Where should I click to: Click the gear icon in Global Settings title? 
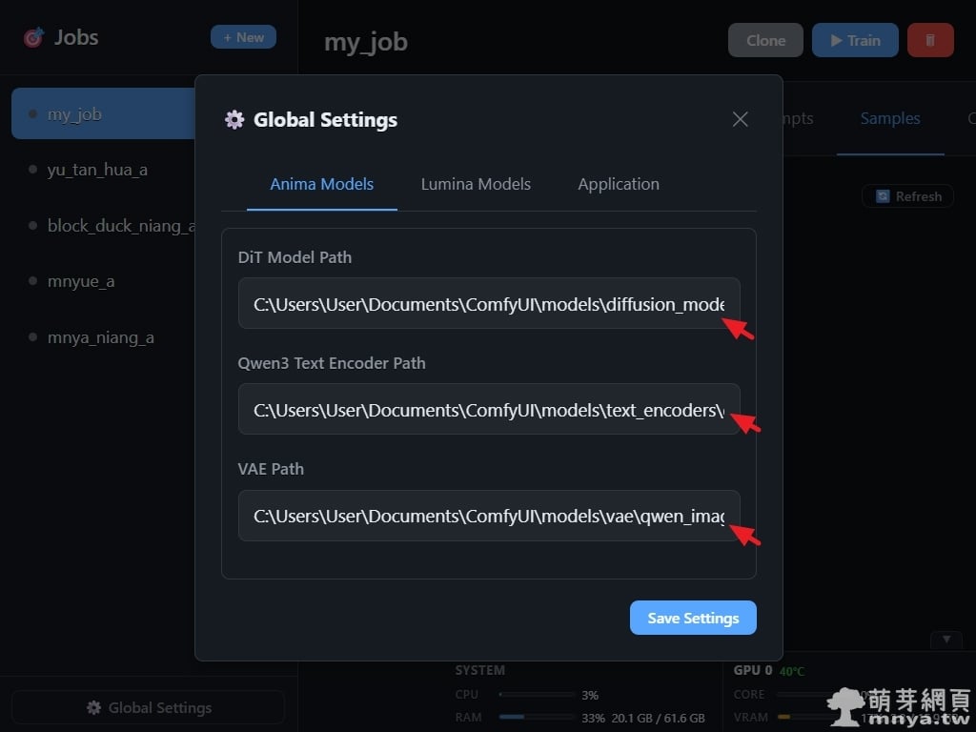coord(234,120)
